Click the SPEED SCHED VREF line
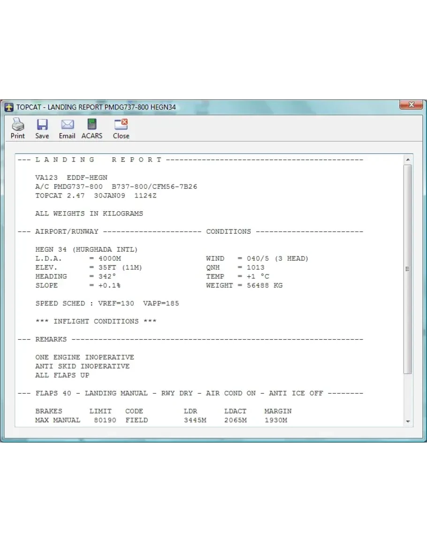The width and height of the screenshot is (427, 542). coord(107,304)
